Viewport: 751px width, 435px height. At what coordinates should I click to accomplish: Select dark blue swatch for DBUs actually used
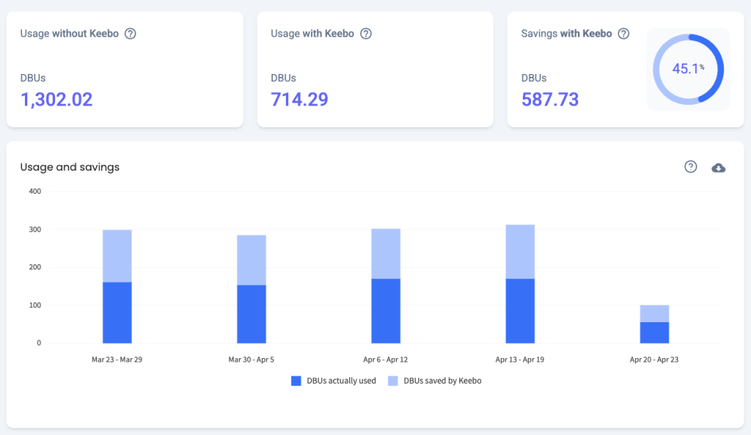pyautogui.click(x=296, y=381)
